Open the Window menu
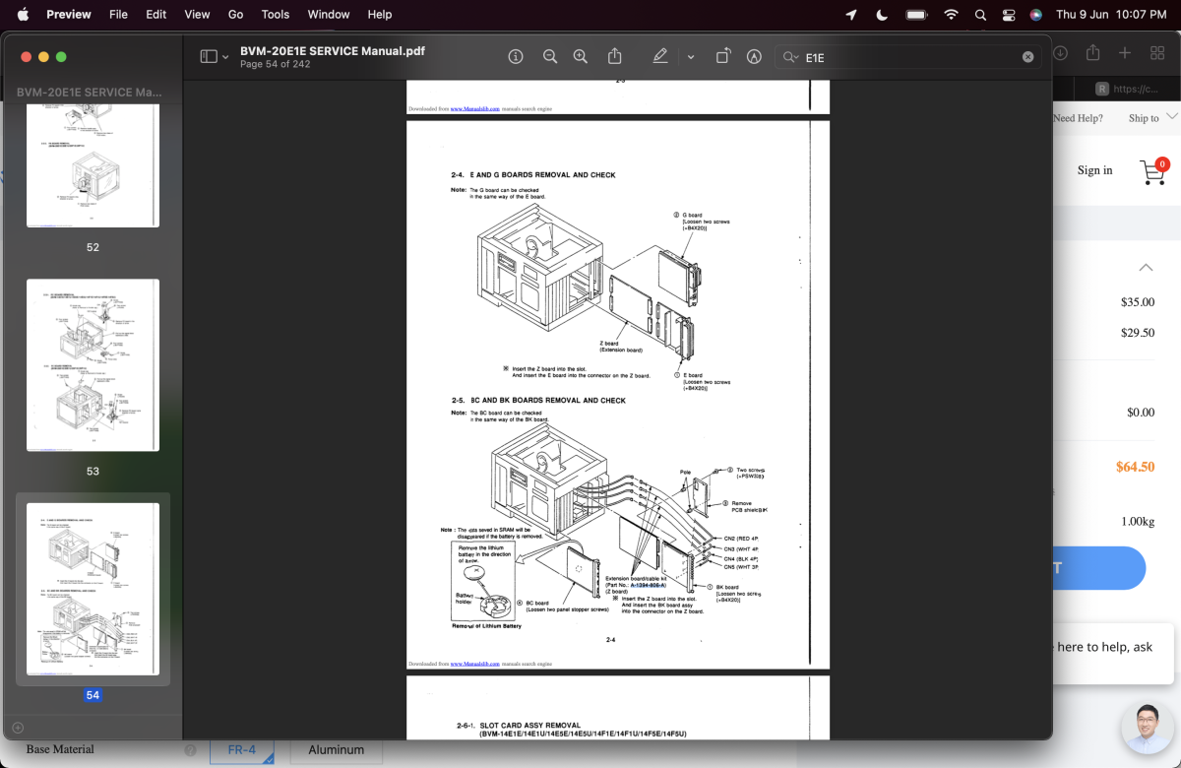 [x=329, y=14]
